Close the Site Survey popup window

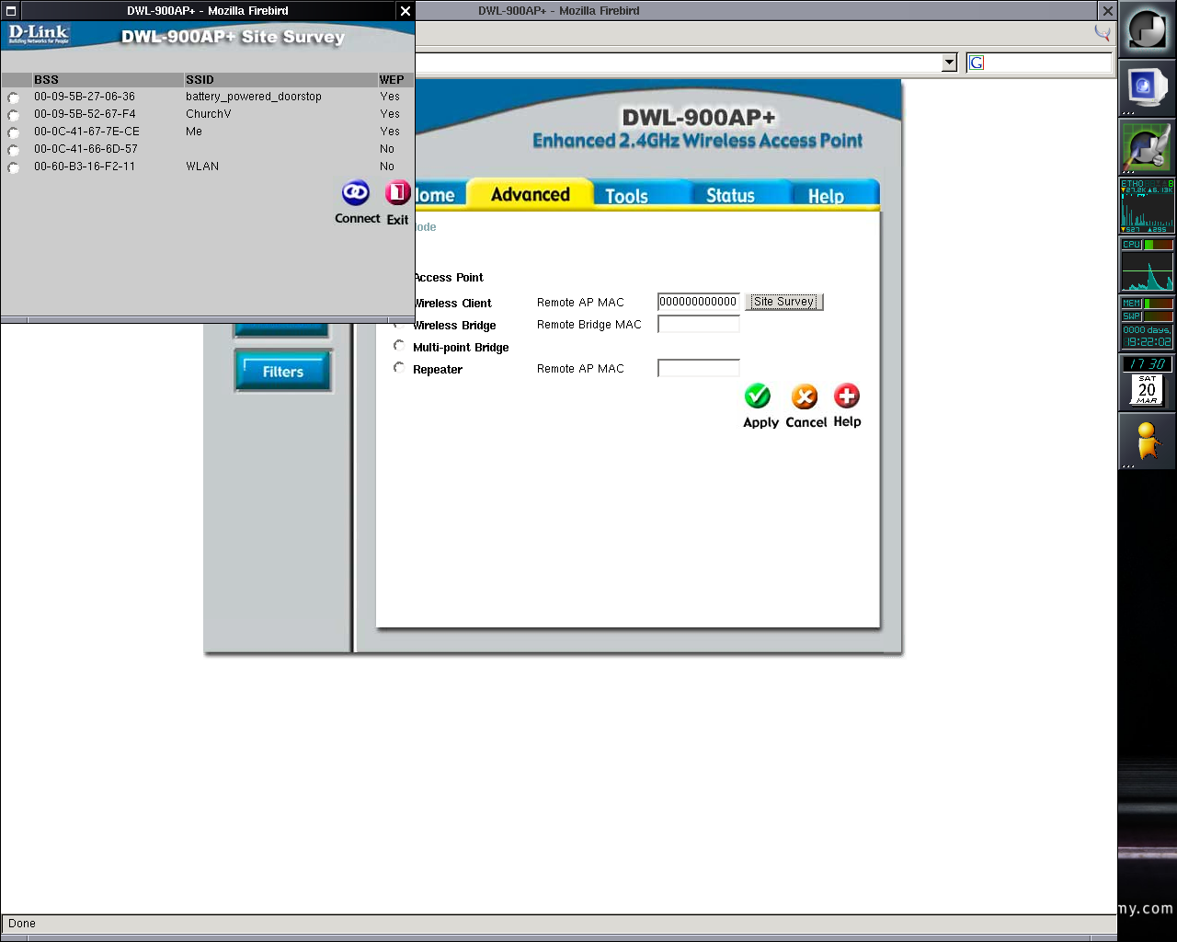point(406,11)
